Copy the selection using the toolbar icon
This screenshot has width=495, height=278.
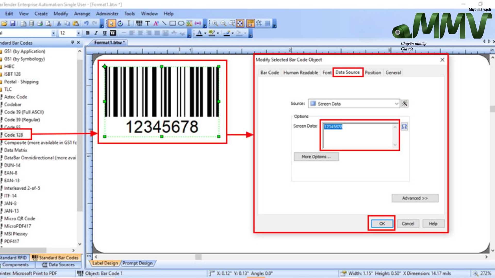(67, 23)
